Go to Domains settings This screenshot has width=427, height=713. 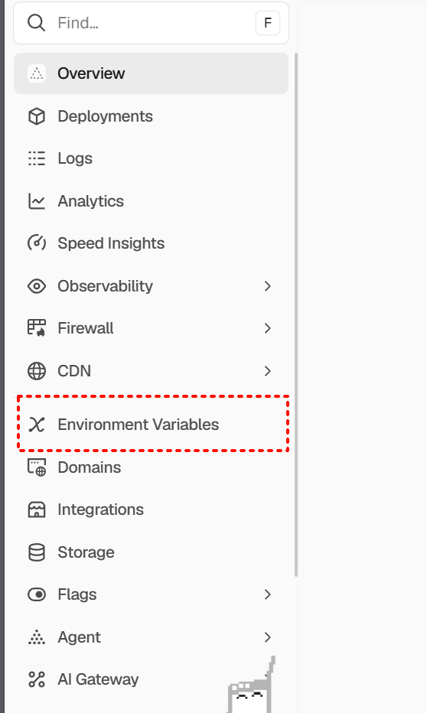pos(151,467)
